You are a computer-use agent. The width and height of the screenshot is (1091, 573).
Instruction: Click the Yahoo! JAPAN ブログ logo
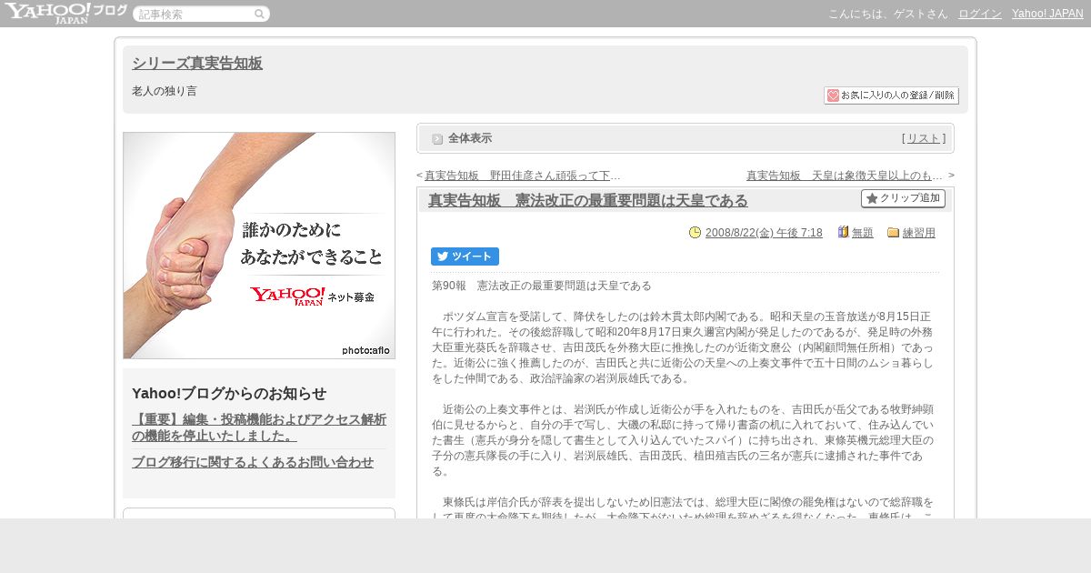coord(65,13)
